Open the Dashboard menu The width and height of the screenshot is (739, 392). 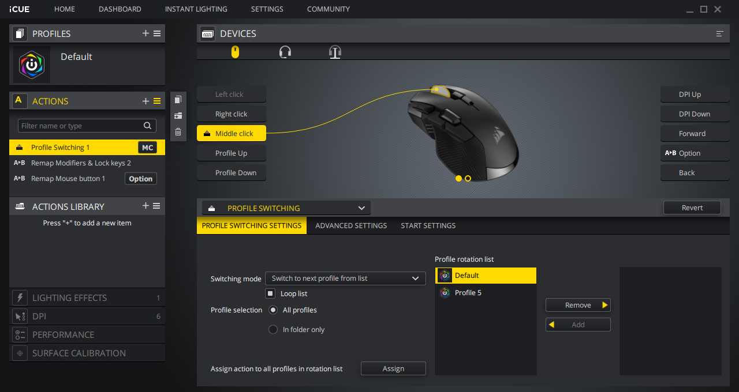(x=120, y=9)
